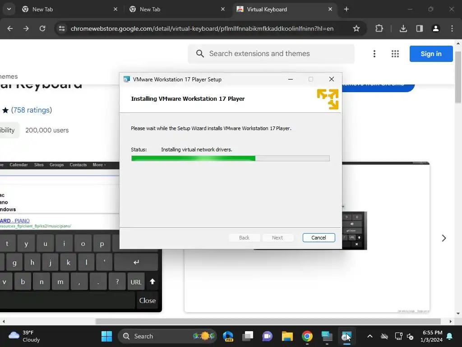
Task: Switch to Chrome taskbar icon
Action: coord(307,336)
